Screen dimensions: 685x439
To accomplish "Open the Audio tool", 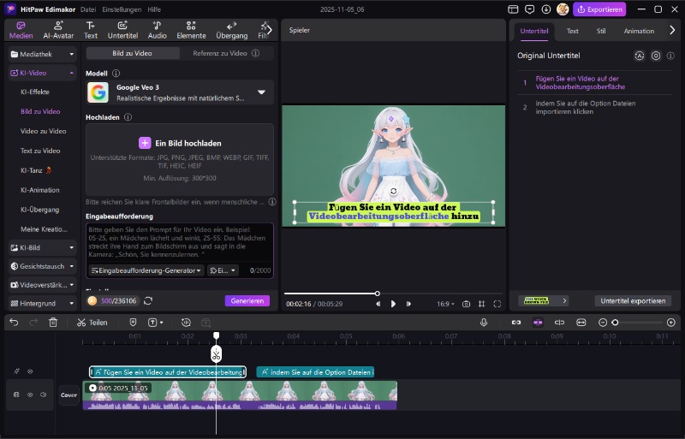I will coord(158,30).
